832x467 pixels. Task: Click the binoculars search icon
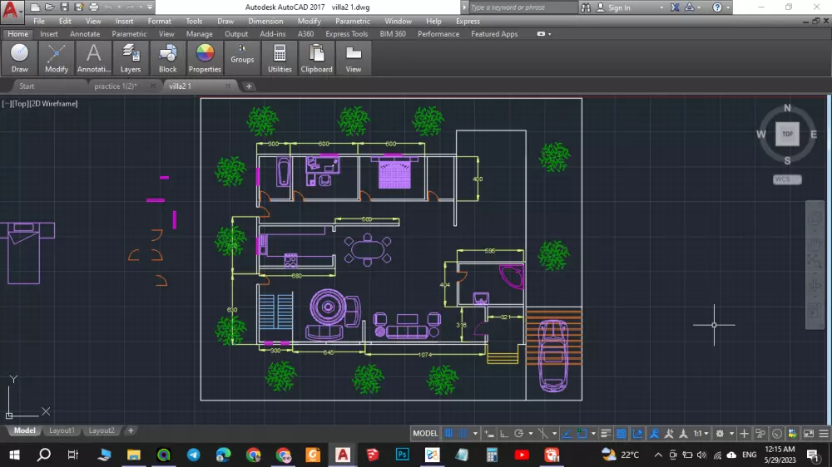point(585,7)
